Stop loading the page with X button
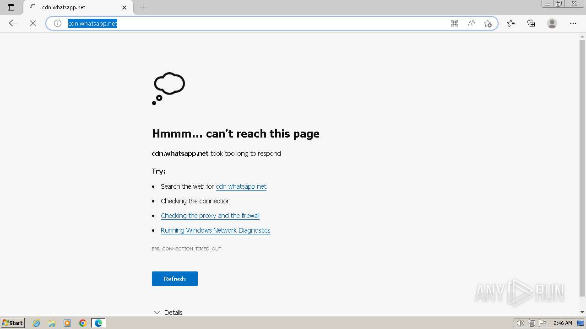Viewport: 586px width, 329px height. (33, 23)
